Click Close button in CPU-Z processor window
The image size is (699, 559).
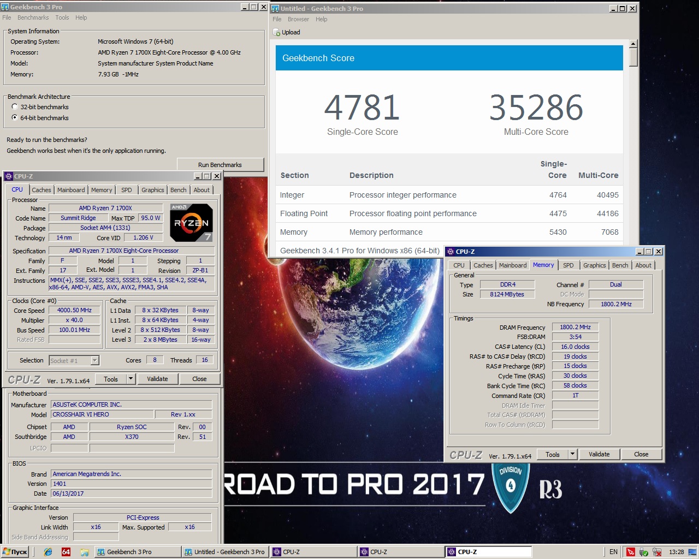tap(199, 379)
